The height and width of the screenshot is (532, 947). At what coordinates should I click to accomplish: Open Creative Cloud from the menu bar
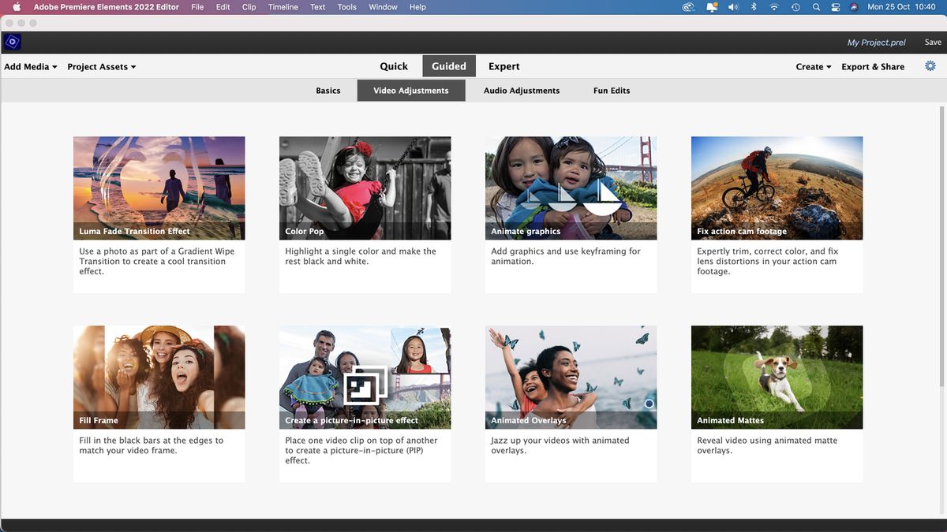[687, 6]
